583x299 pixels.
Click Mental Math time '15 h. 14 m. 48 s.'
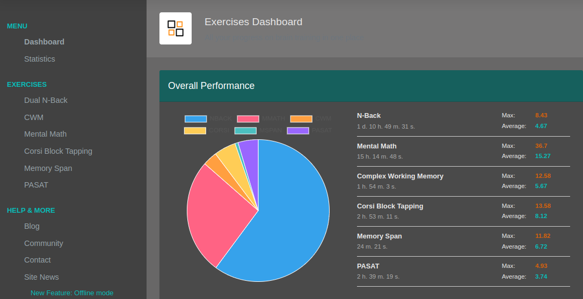[x=380, y=156]
